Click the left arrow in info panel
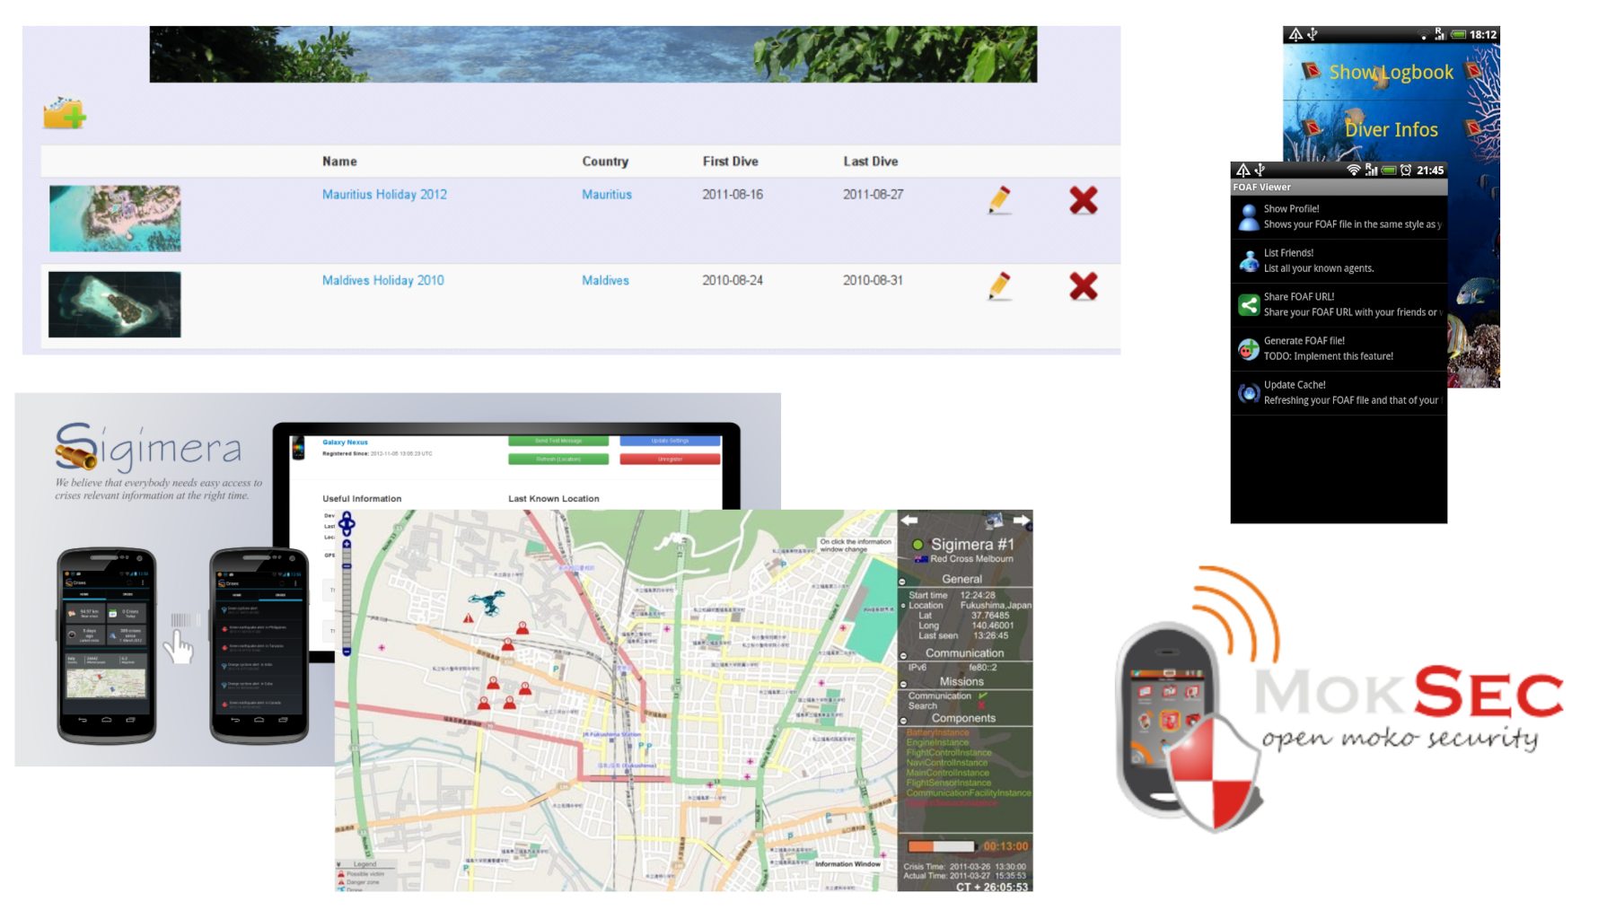 coord(909,521)
